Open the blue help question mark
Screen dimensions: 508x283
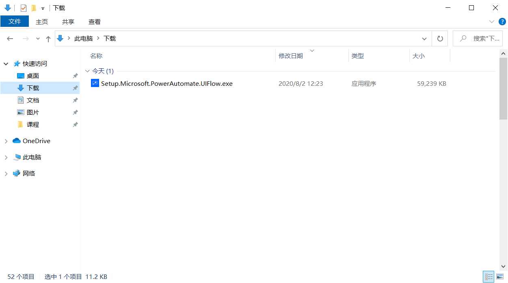pyautogui.click(x=502, y=22)
